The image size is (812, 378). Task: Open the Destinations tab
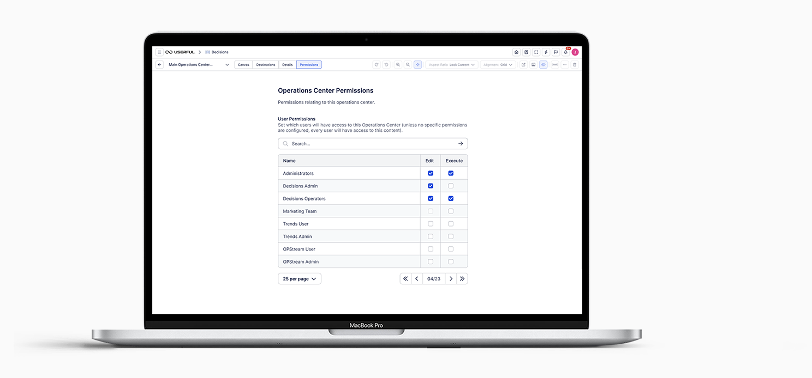266,65
